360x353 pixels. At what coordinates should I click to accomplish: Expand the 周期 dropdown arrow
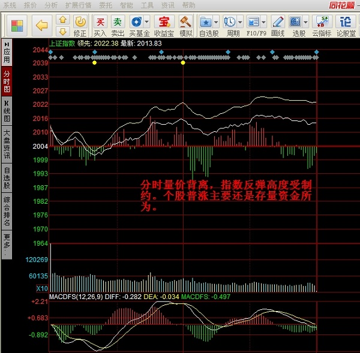click(x=240, y=22)
